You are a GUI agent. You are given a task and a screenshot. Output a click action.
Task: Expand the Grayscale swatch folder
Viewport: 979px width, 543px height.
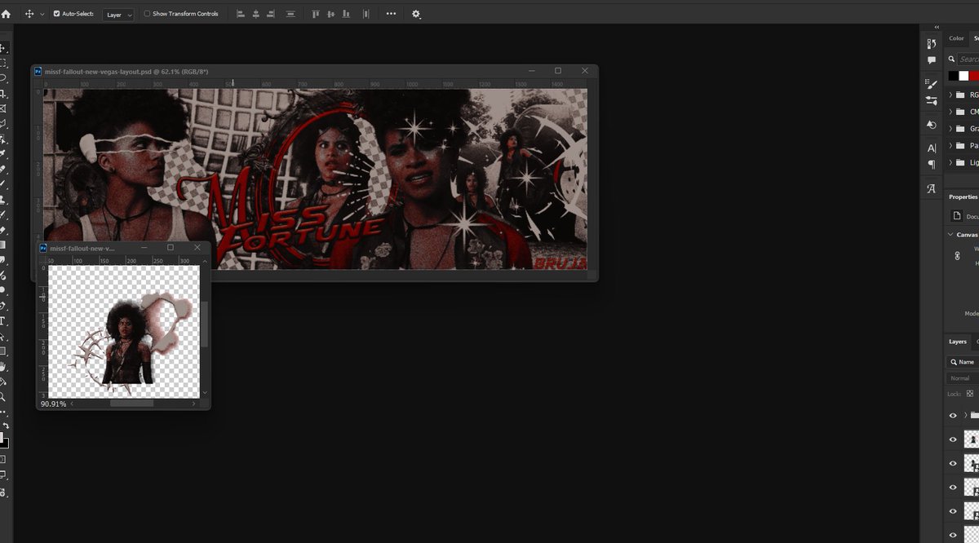(951, 129)
